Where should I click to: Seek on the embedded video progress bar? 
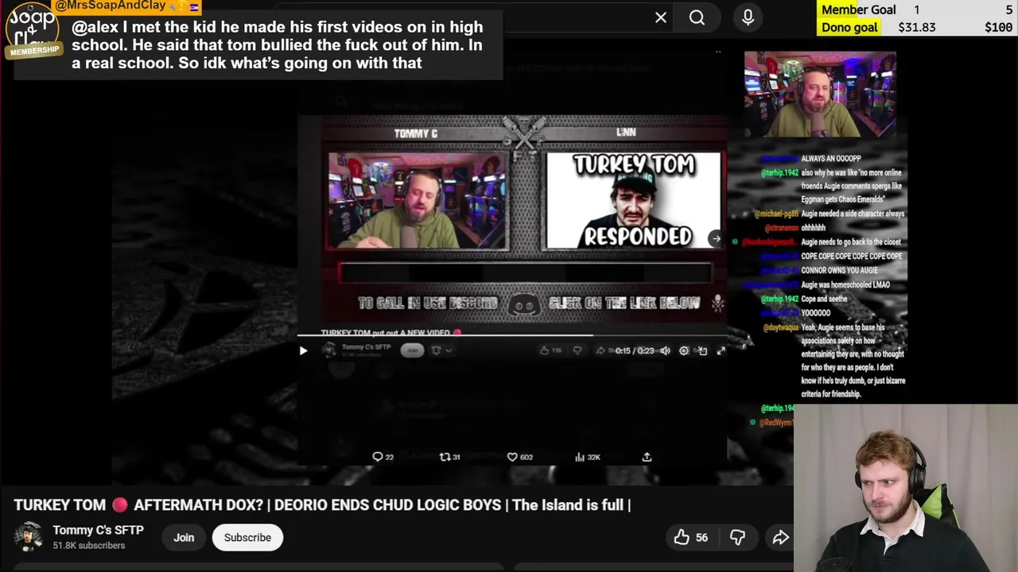[x=511, y=335]
